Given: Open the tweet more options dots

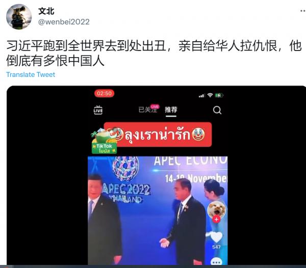Looking at the screenshot, I should [302, 11].
